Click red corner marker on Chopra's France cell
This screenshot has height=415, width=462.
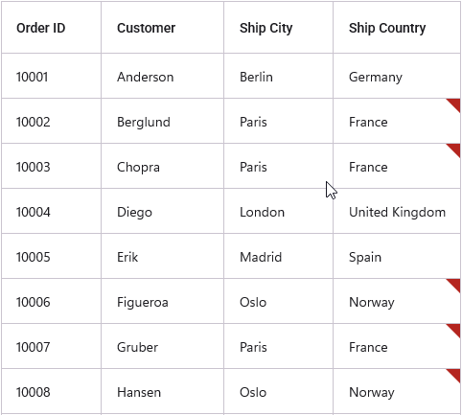pos(455,150)
